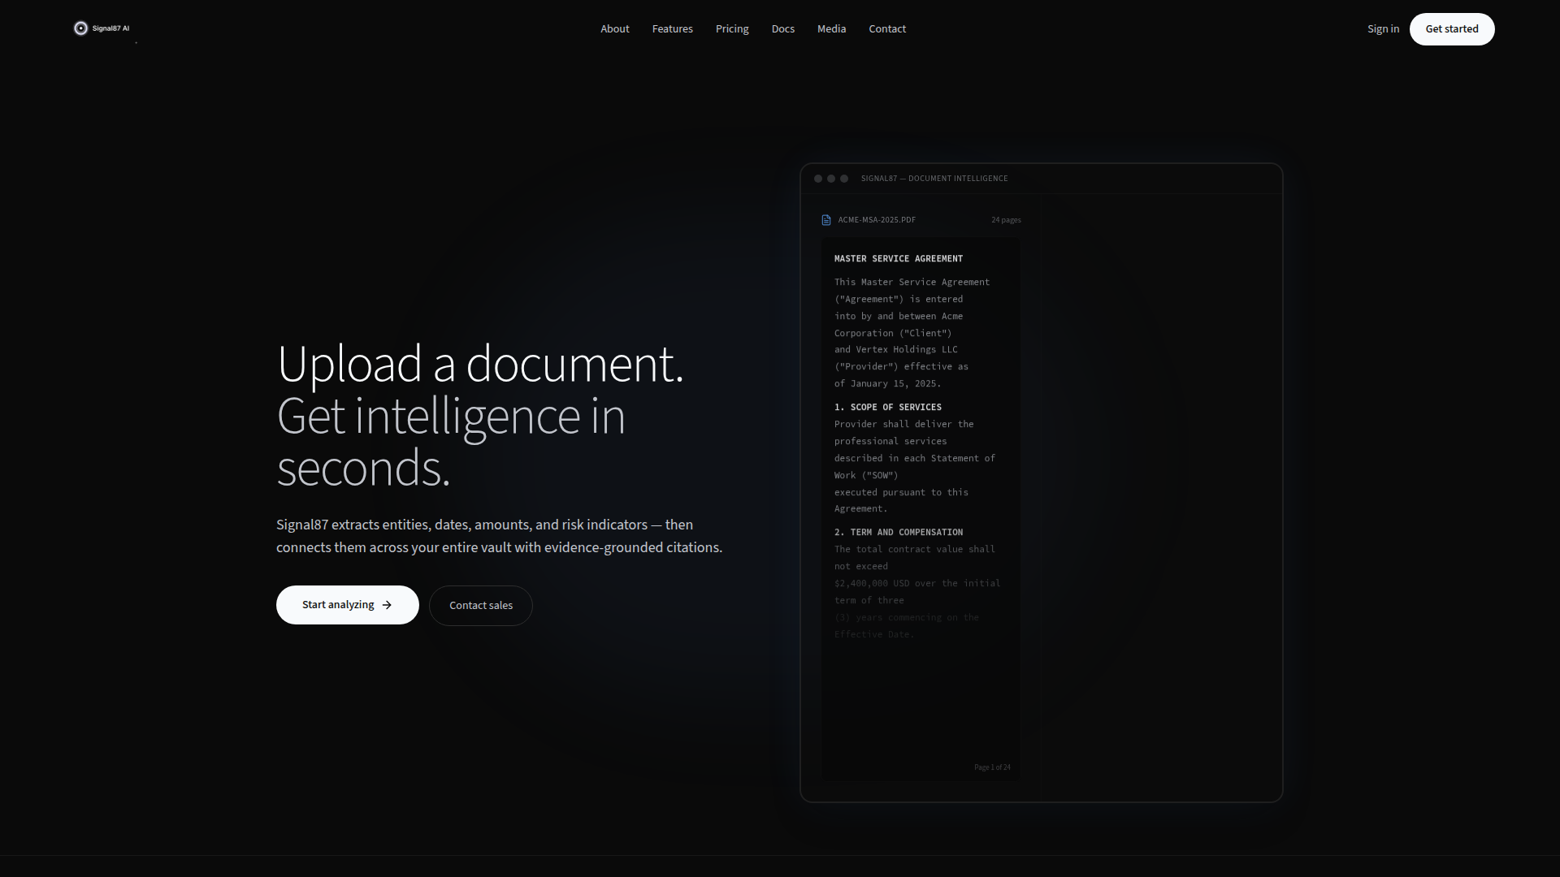
Task: Go to the Features page
Action: (x=672, y=29)
